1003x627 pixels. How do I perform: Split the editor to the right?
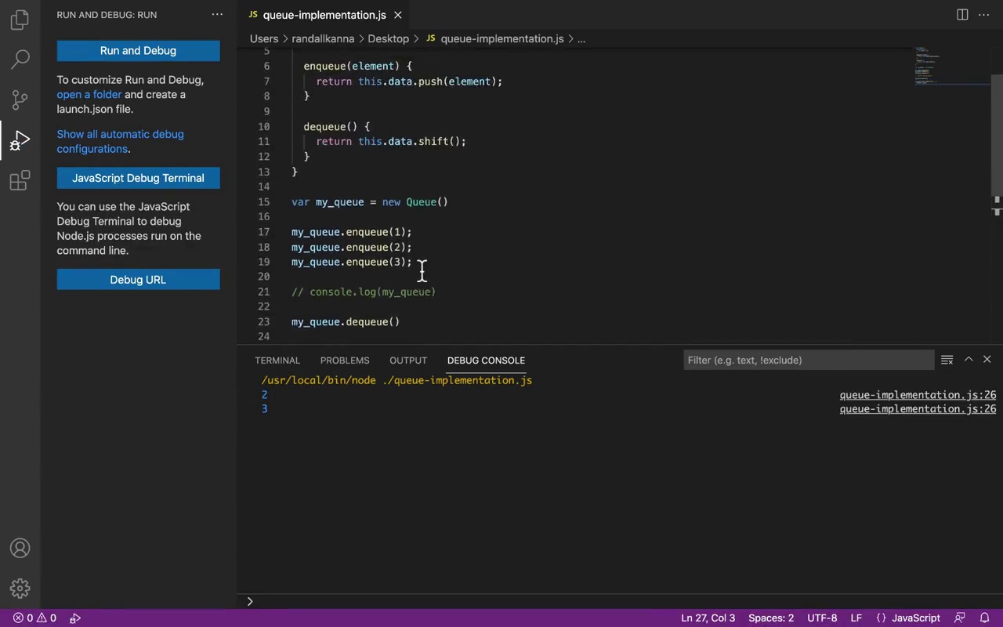click(962, 14)
